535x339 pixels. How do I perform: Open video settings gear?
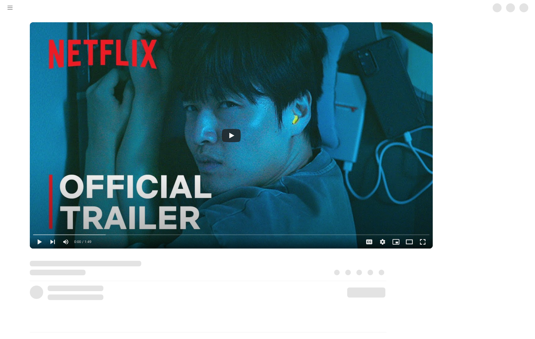click(383, 242)
